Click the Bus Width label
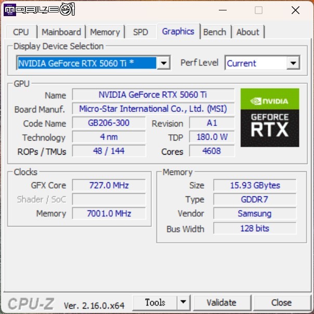This screenshot has height=314, width=314. (186, 229)
